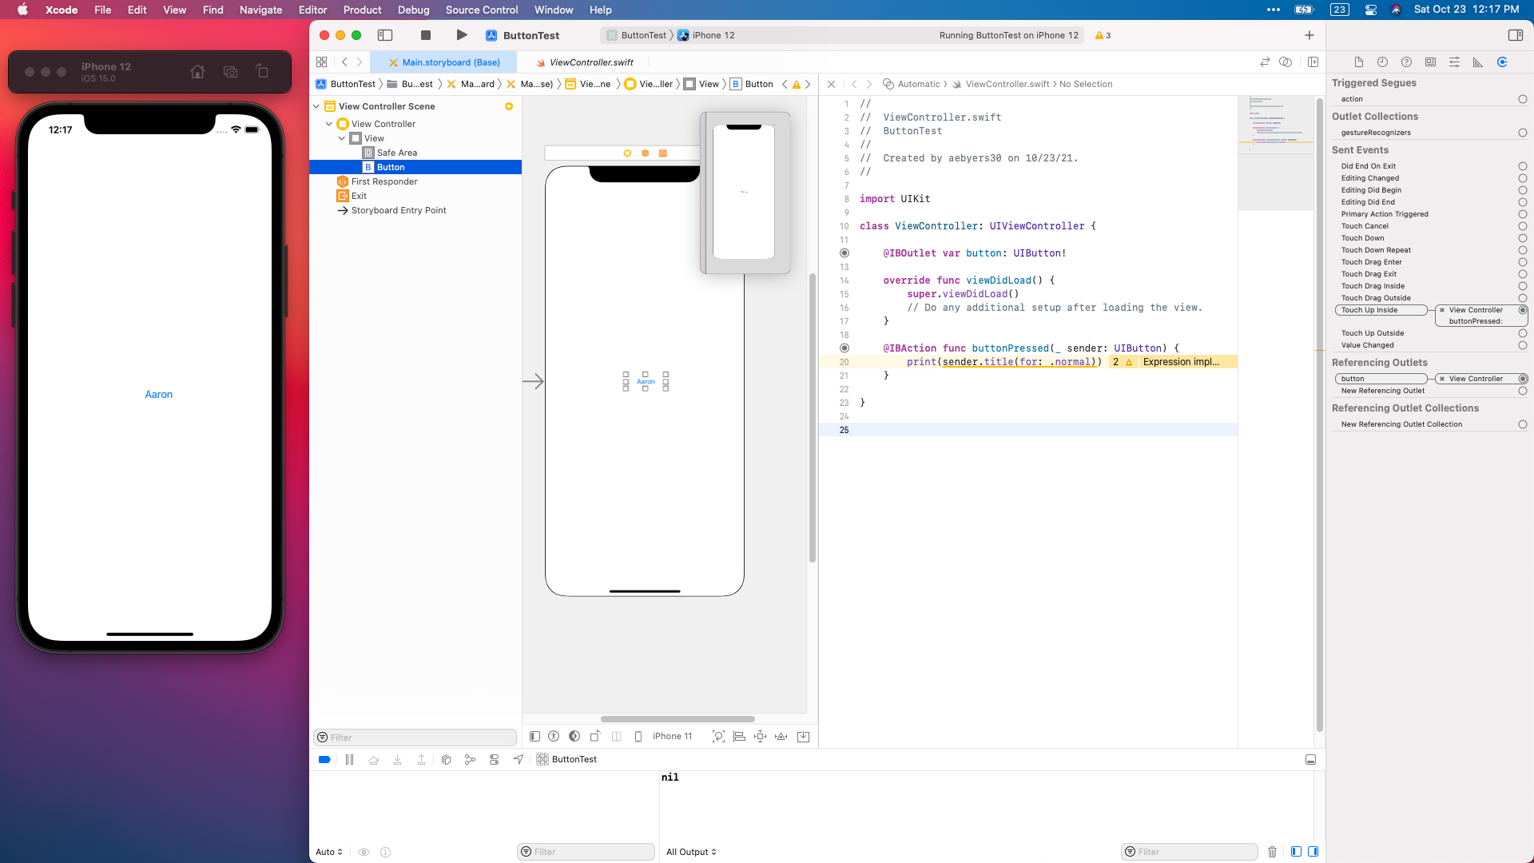Select Storyboard Entry Point item
The image size is (1534, 863).
[399, 210]
